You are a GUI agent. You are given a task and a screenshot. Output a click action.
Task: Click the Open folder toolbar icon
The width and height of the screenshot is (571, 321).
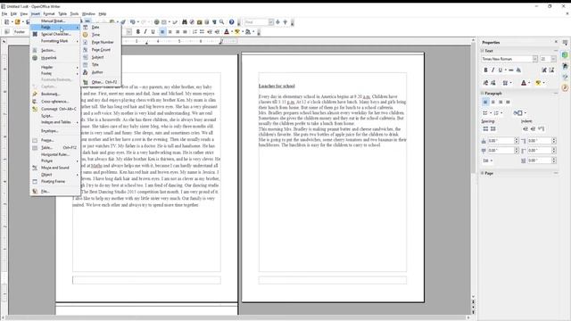click(x=17, y=22)
